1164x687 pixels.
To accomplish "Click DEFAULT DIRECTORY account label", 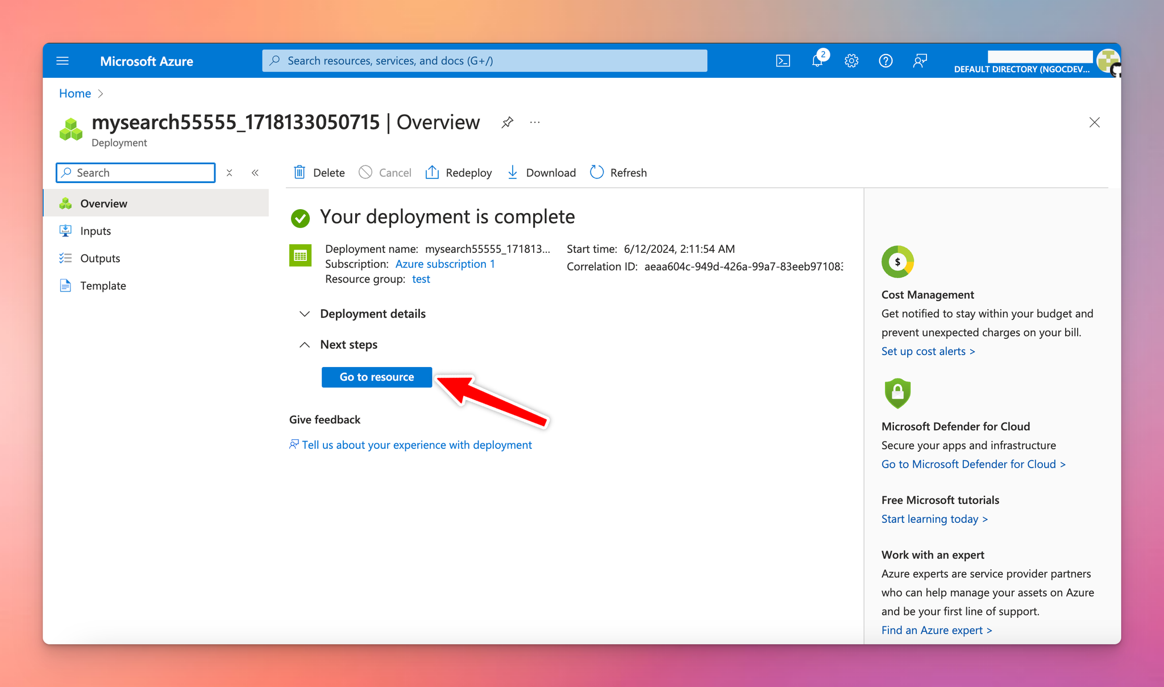I will (1022, 69).
